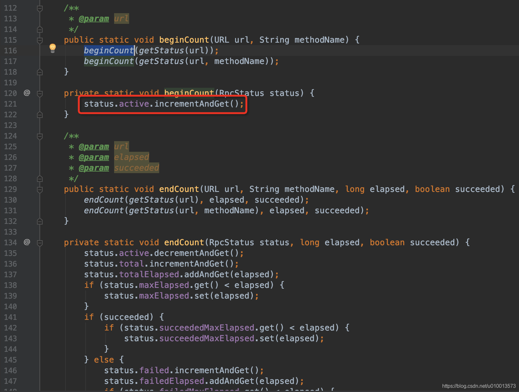Click the endCount method name on line 129

[x=179, y=189]
